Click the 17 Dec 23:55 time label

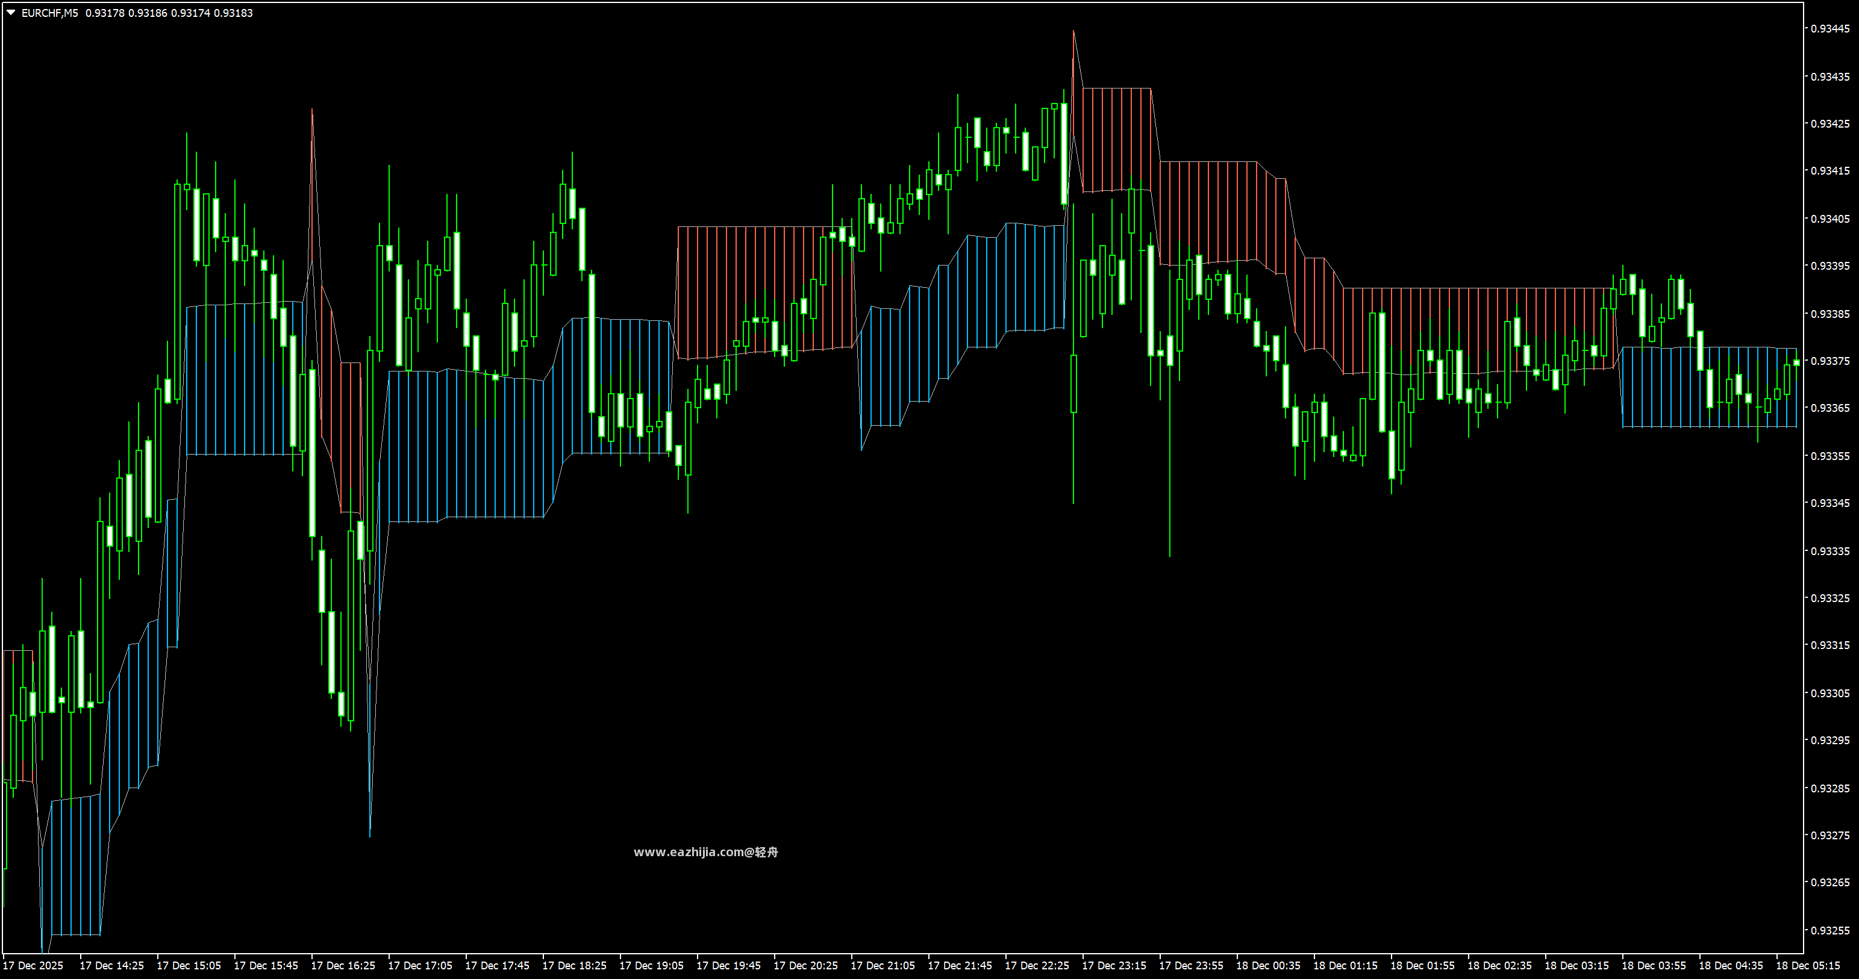1192,965
